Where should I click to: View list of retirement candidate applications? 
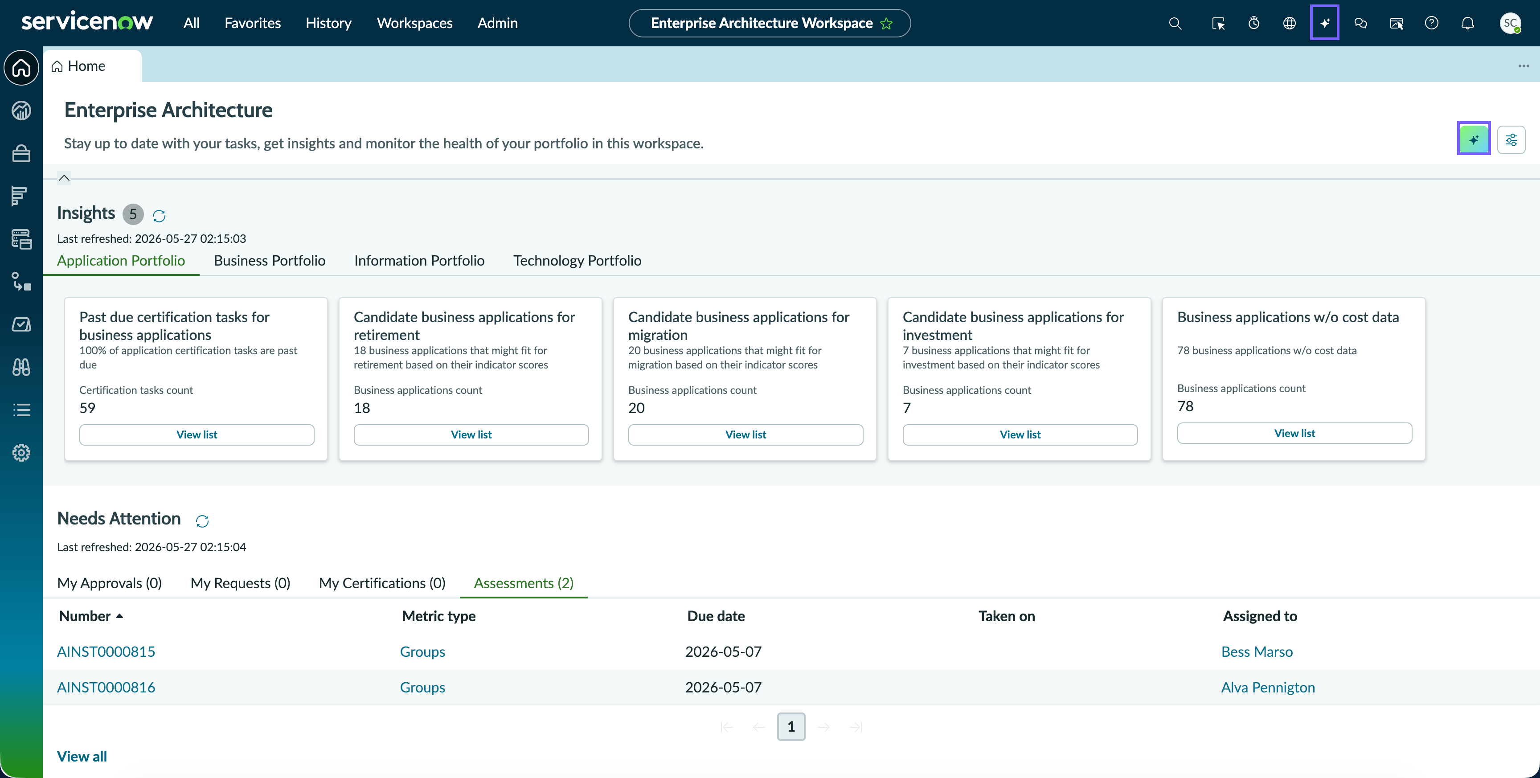coord(471,435)
